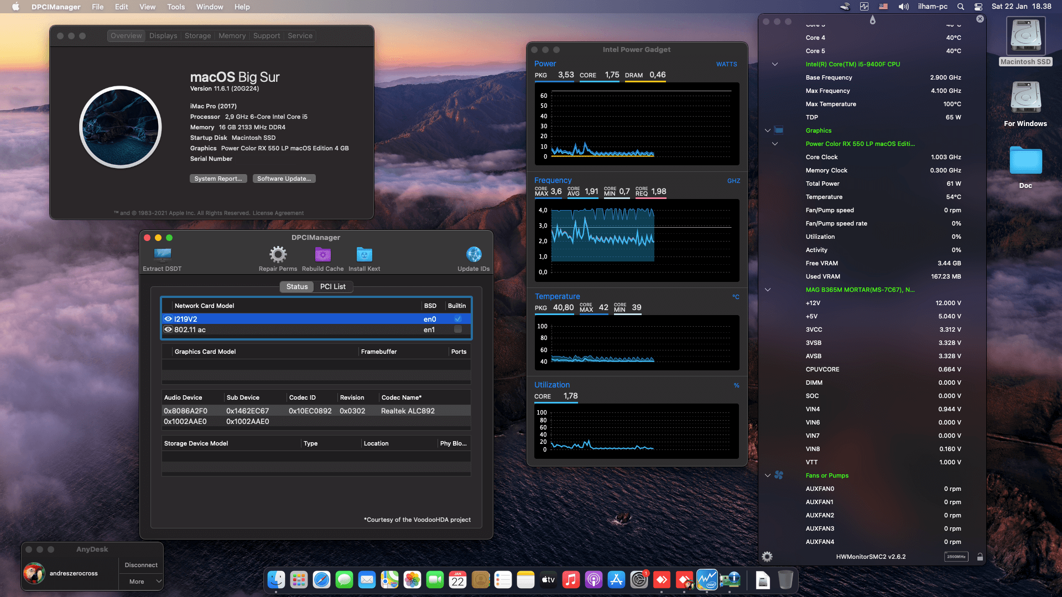Open App Store from the Dock
This screenshot has width=1062, height=597.
[616, 579]
